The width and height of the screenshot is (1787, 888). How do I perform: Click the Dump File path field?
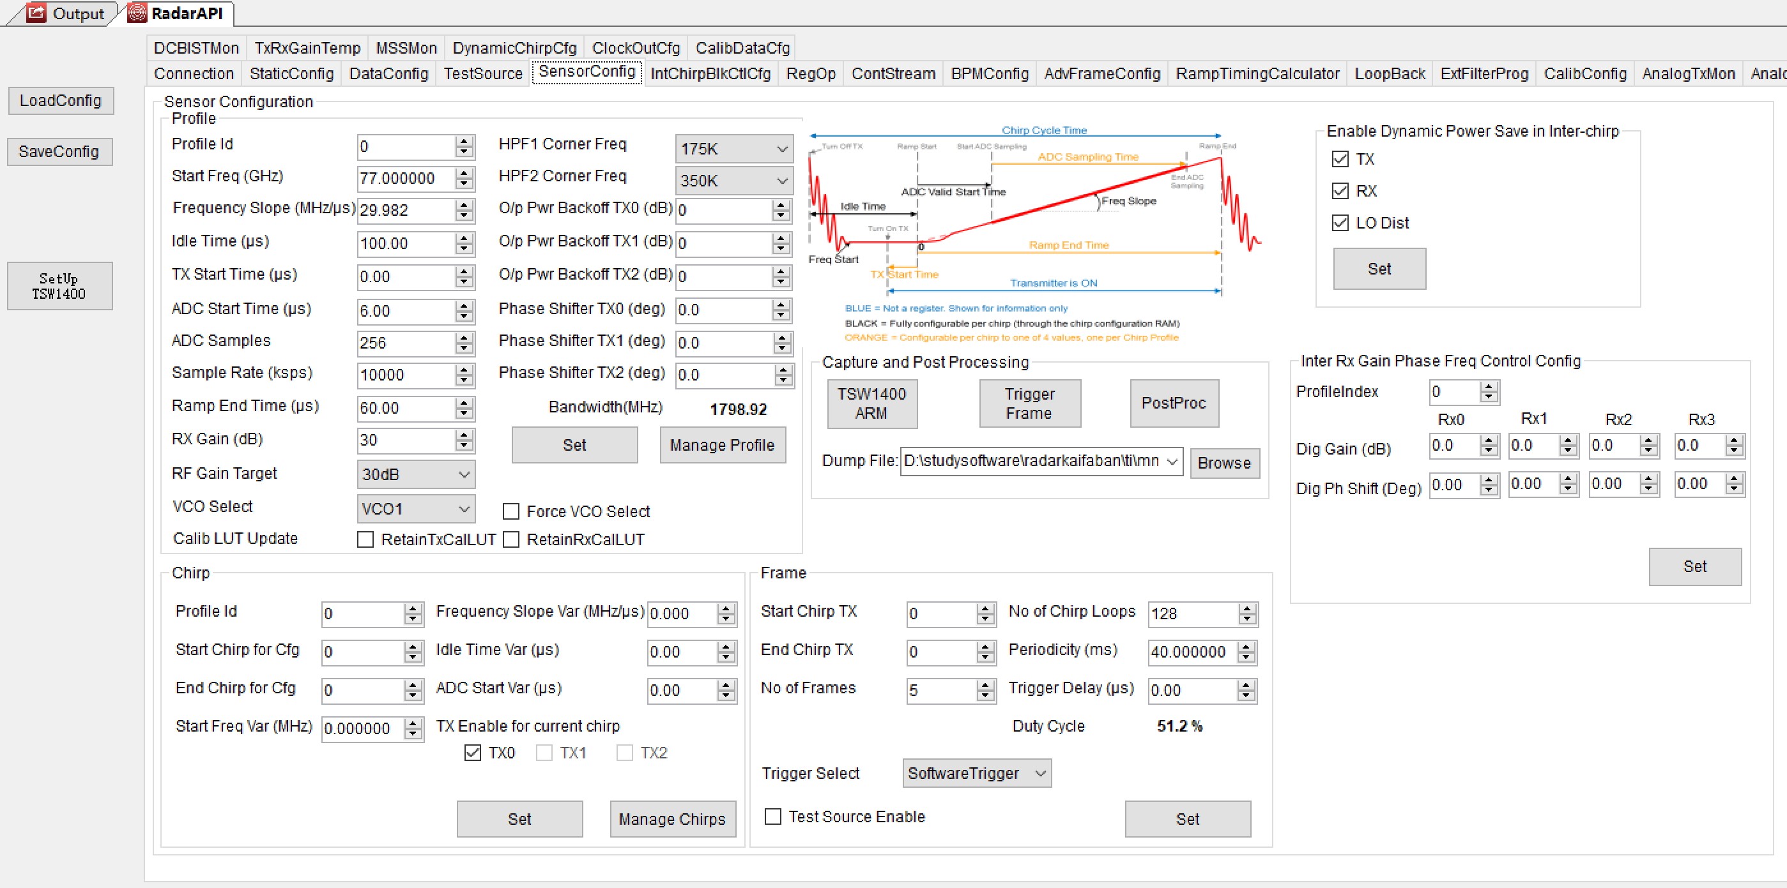1030,461
